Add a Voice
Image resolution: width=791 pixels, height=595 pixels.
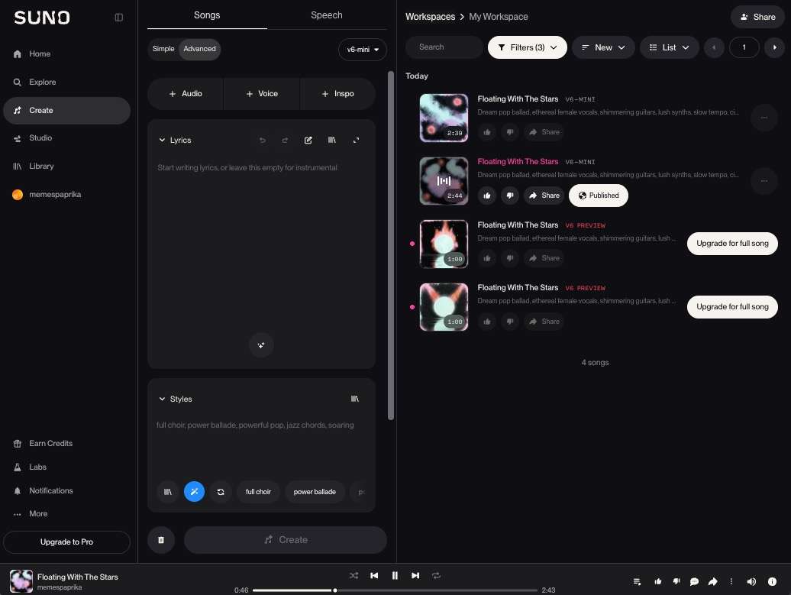pyautogui.click(x=261, y=94)
